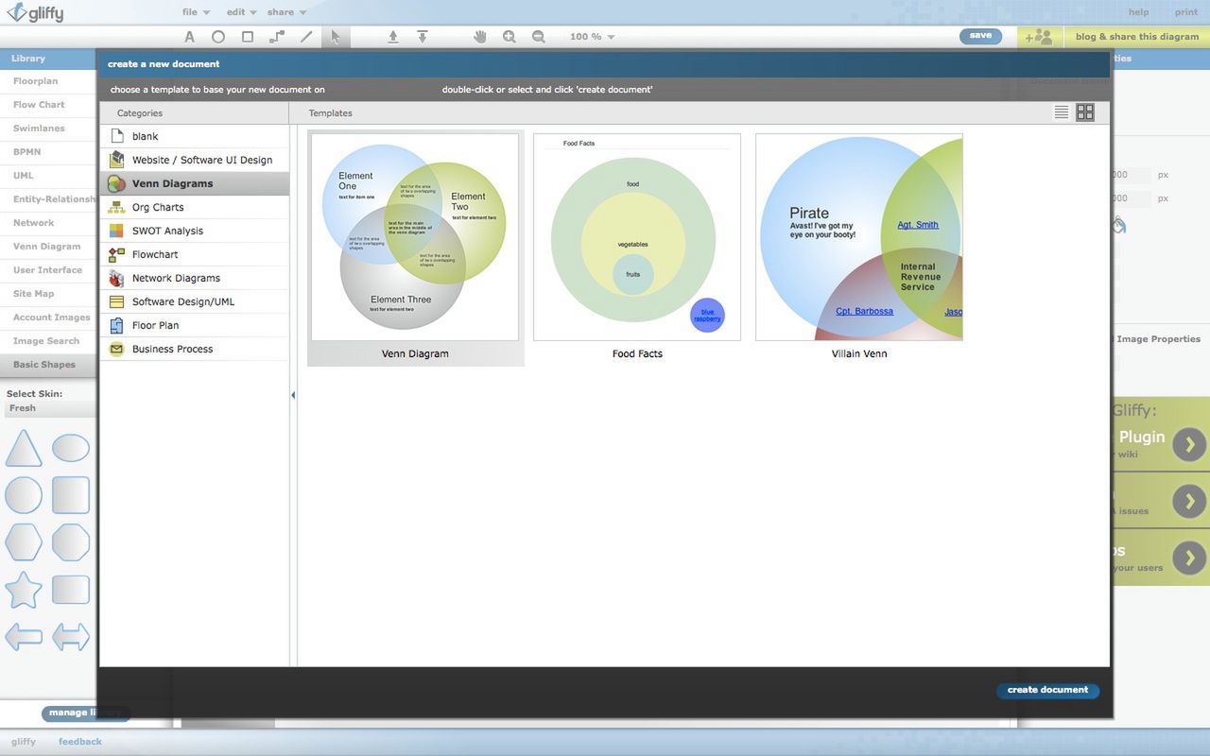
Task: Expand the Basic Shapes library section
Action: pos(48,365)
